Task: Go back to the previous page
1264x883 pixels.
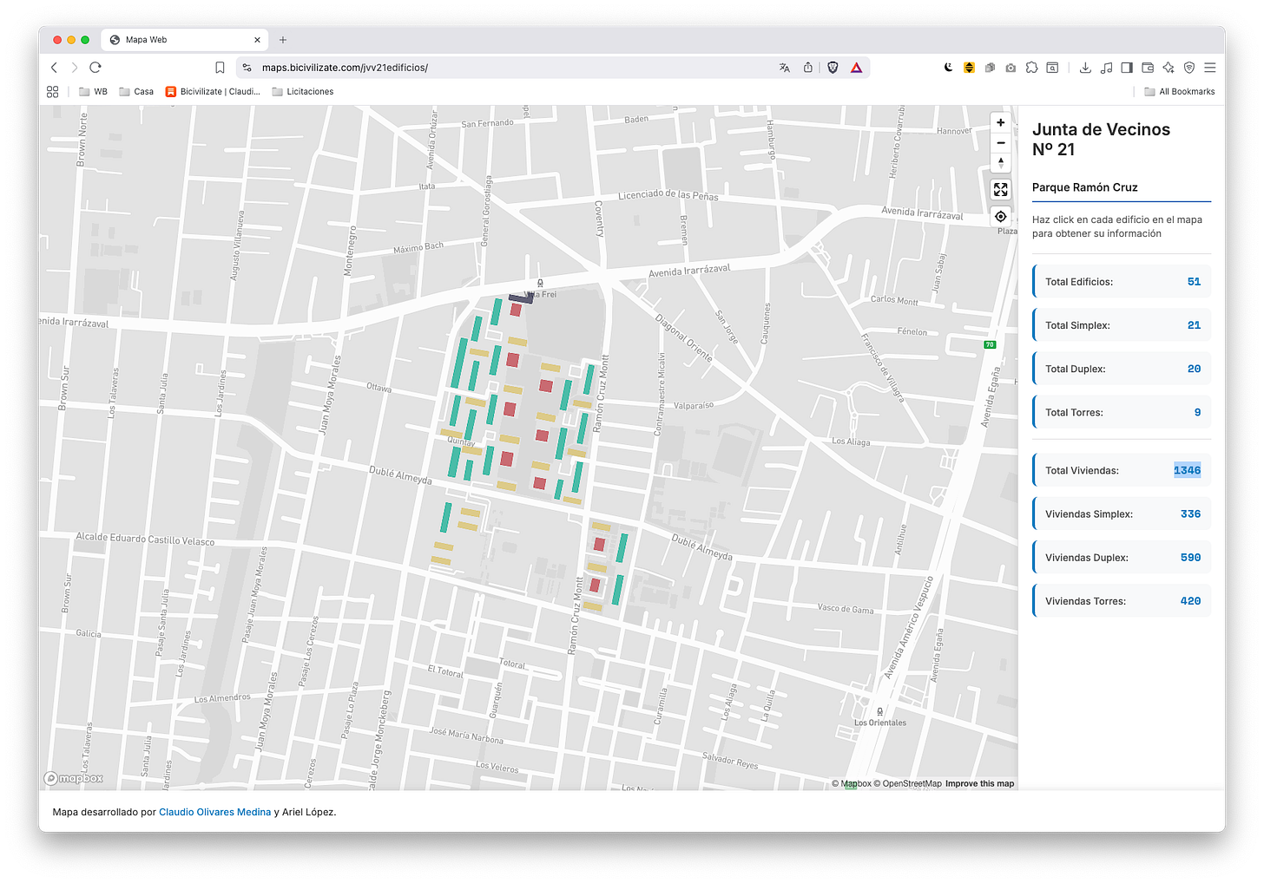Action: pos(54,68)
